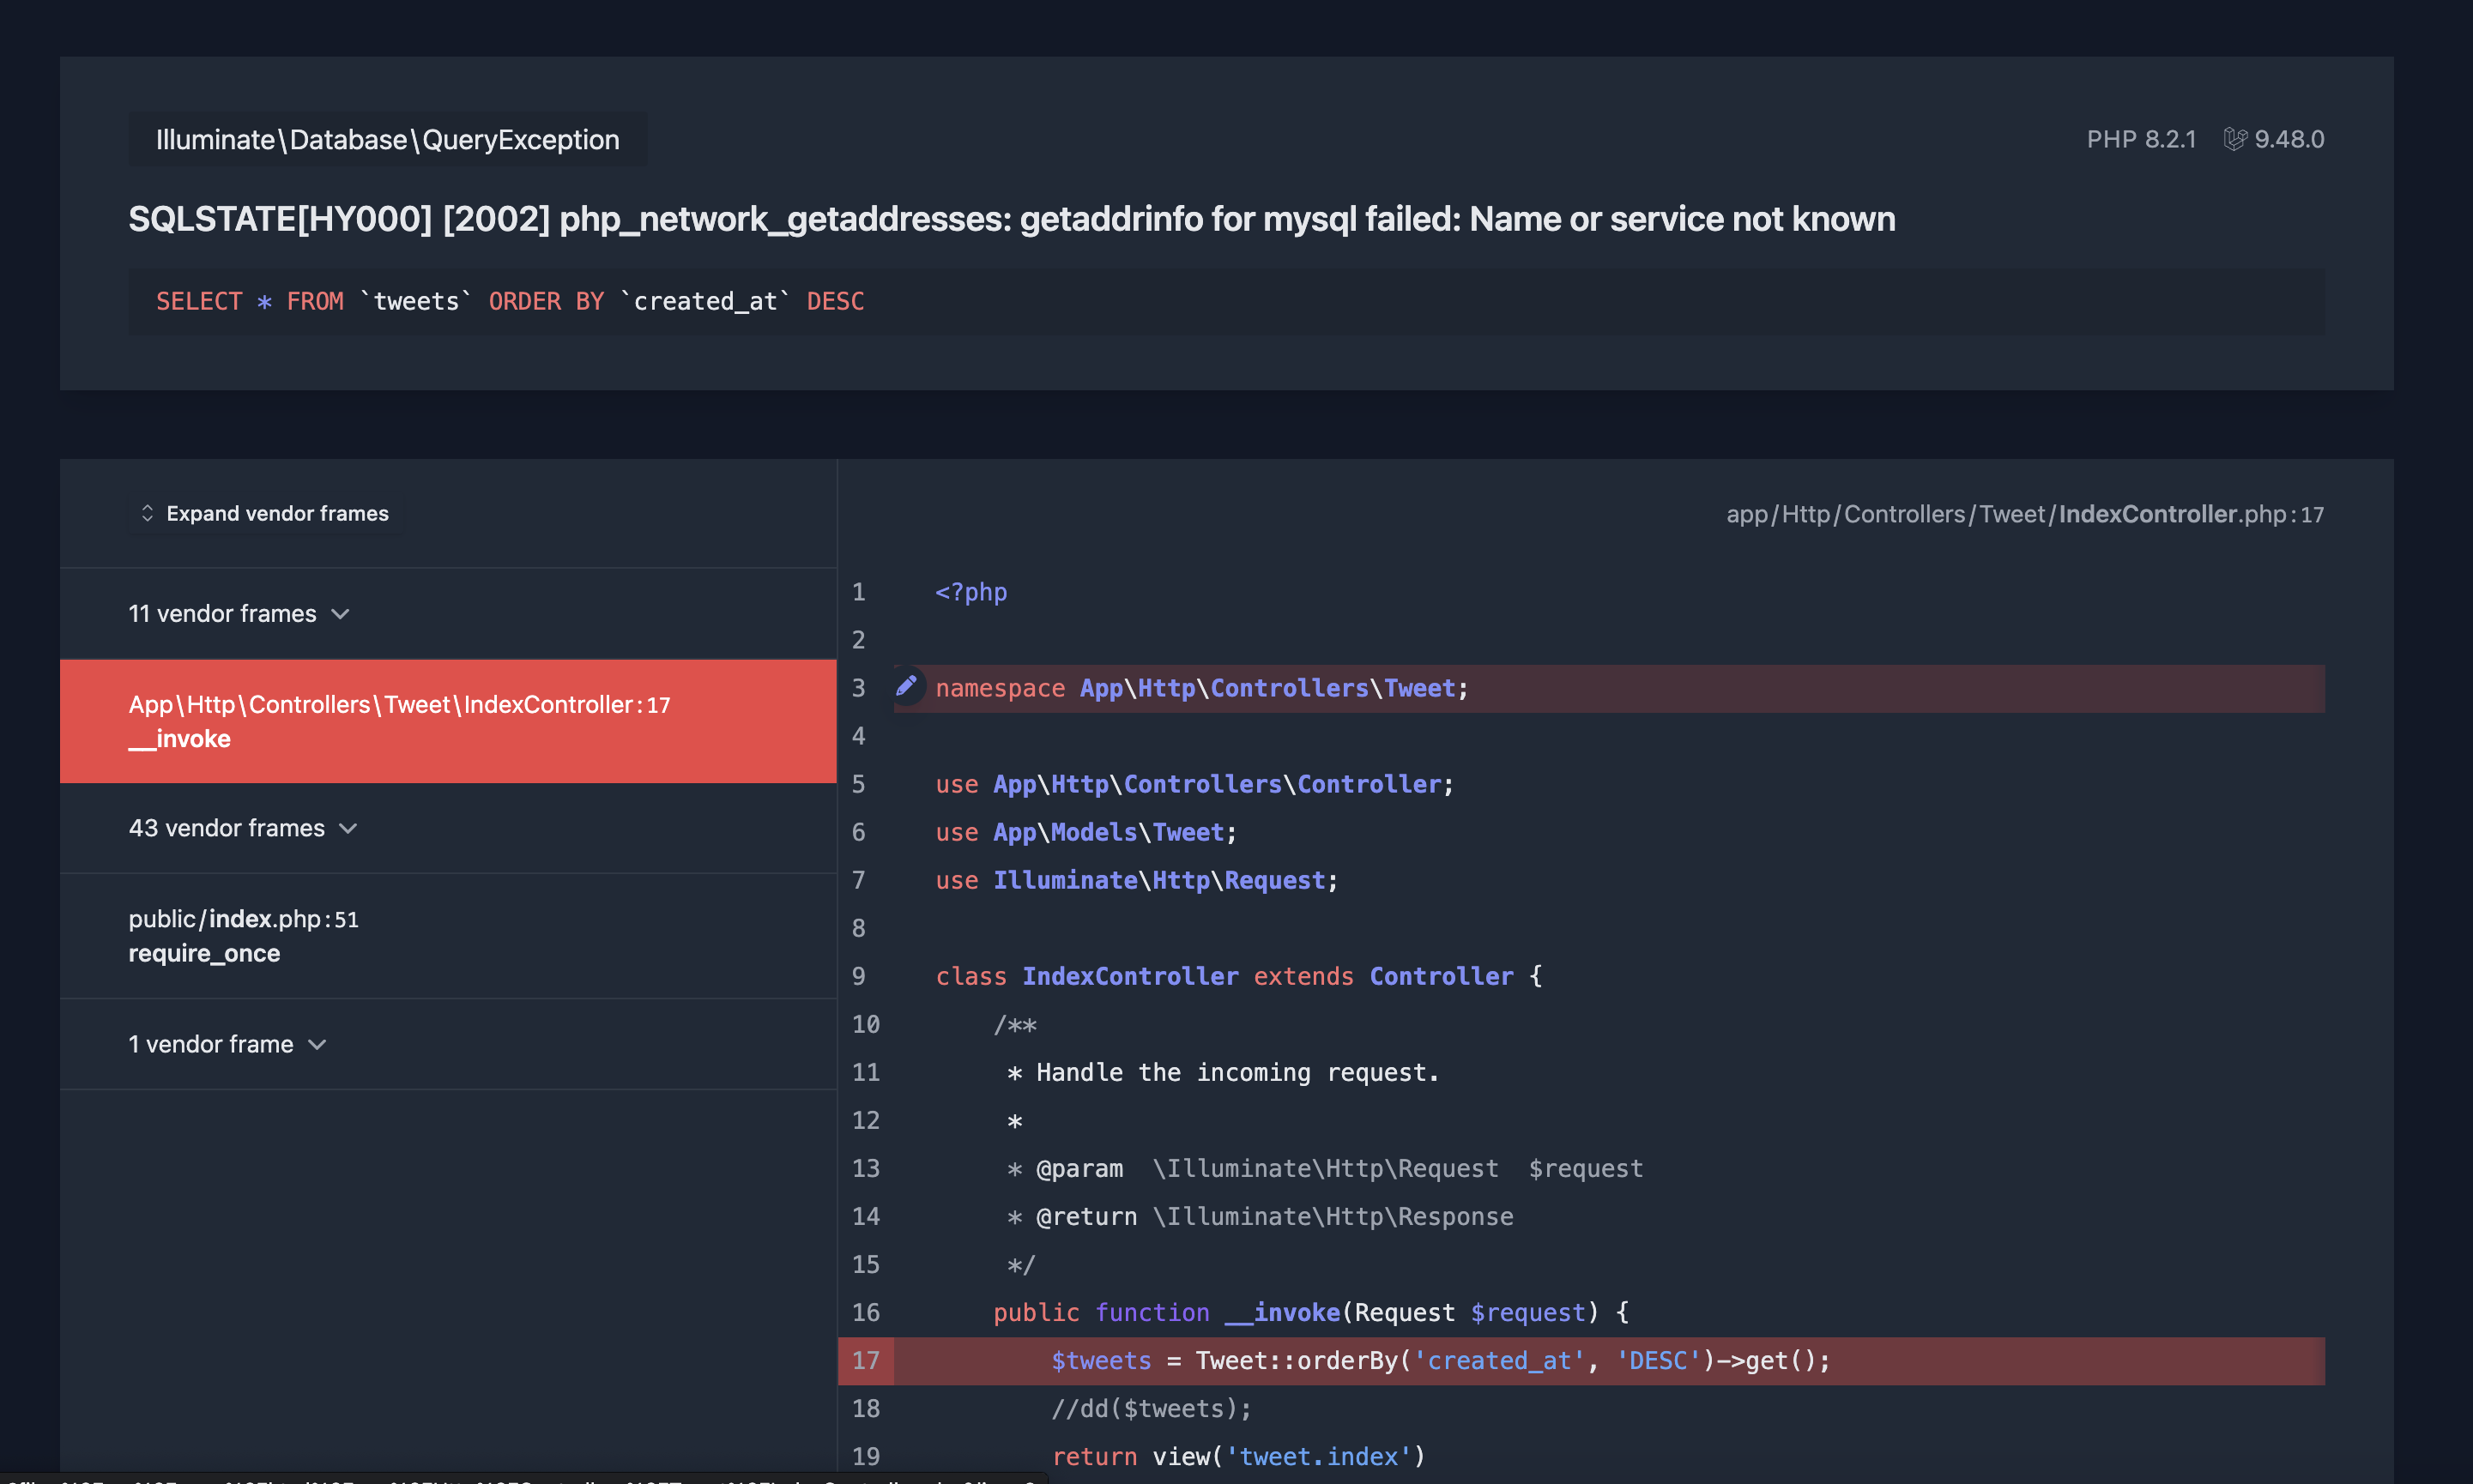Click the 'use App\Http\Controllers\Controller;' line
This screenshot has width=2473, height=1484.
click(x=1195, y=784)
